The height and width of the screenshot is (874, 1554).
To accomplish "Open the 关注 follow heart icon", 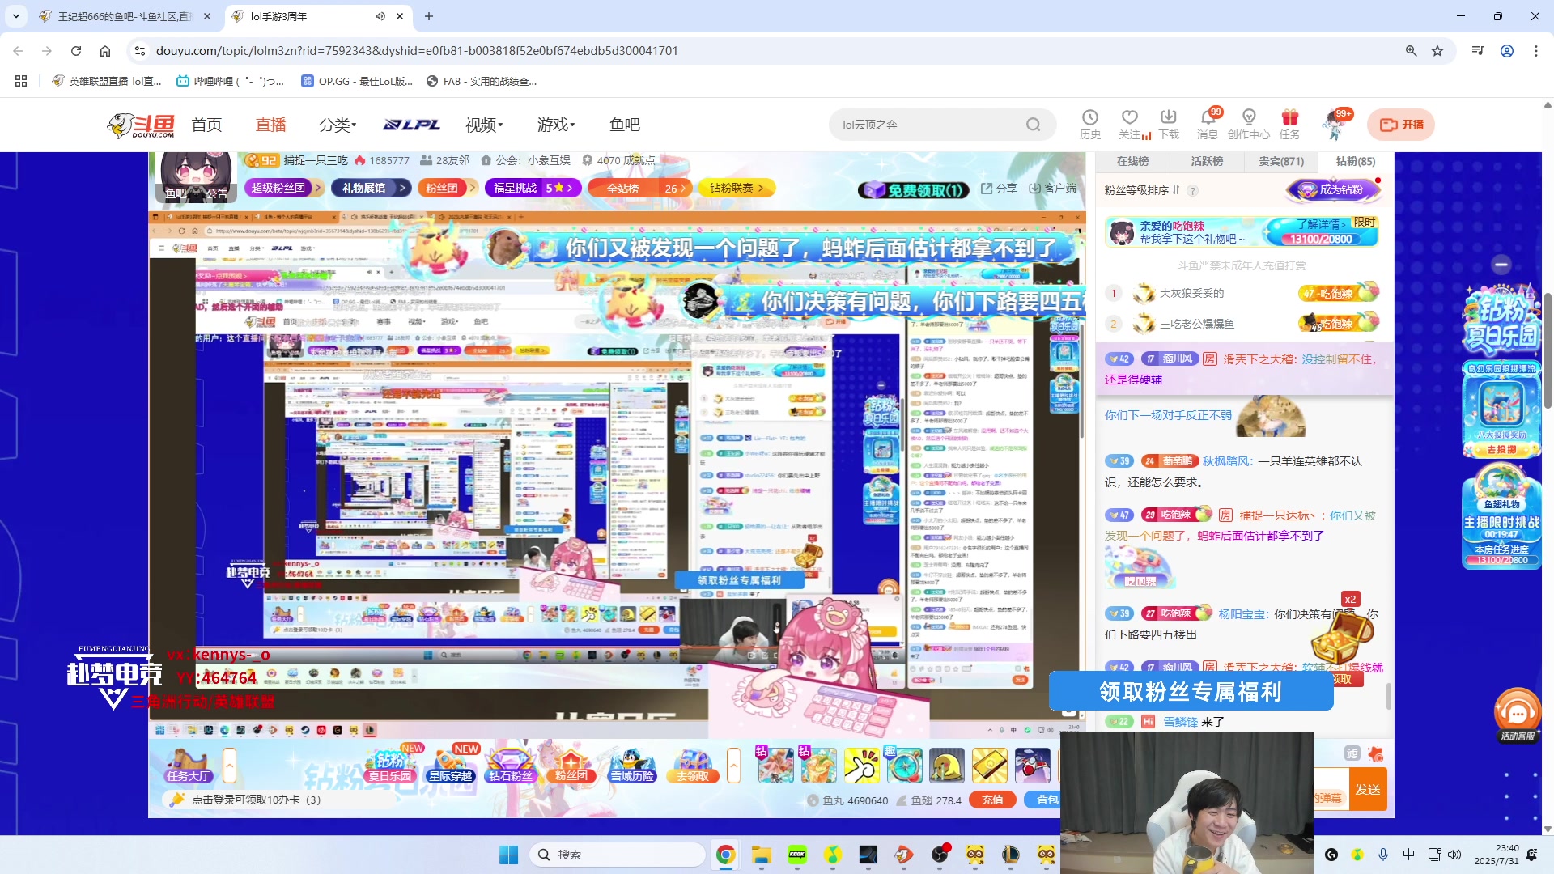I will [x=1130, y=125].
